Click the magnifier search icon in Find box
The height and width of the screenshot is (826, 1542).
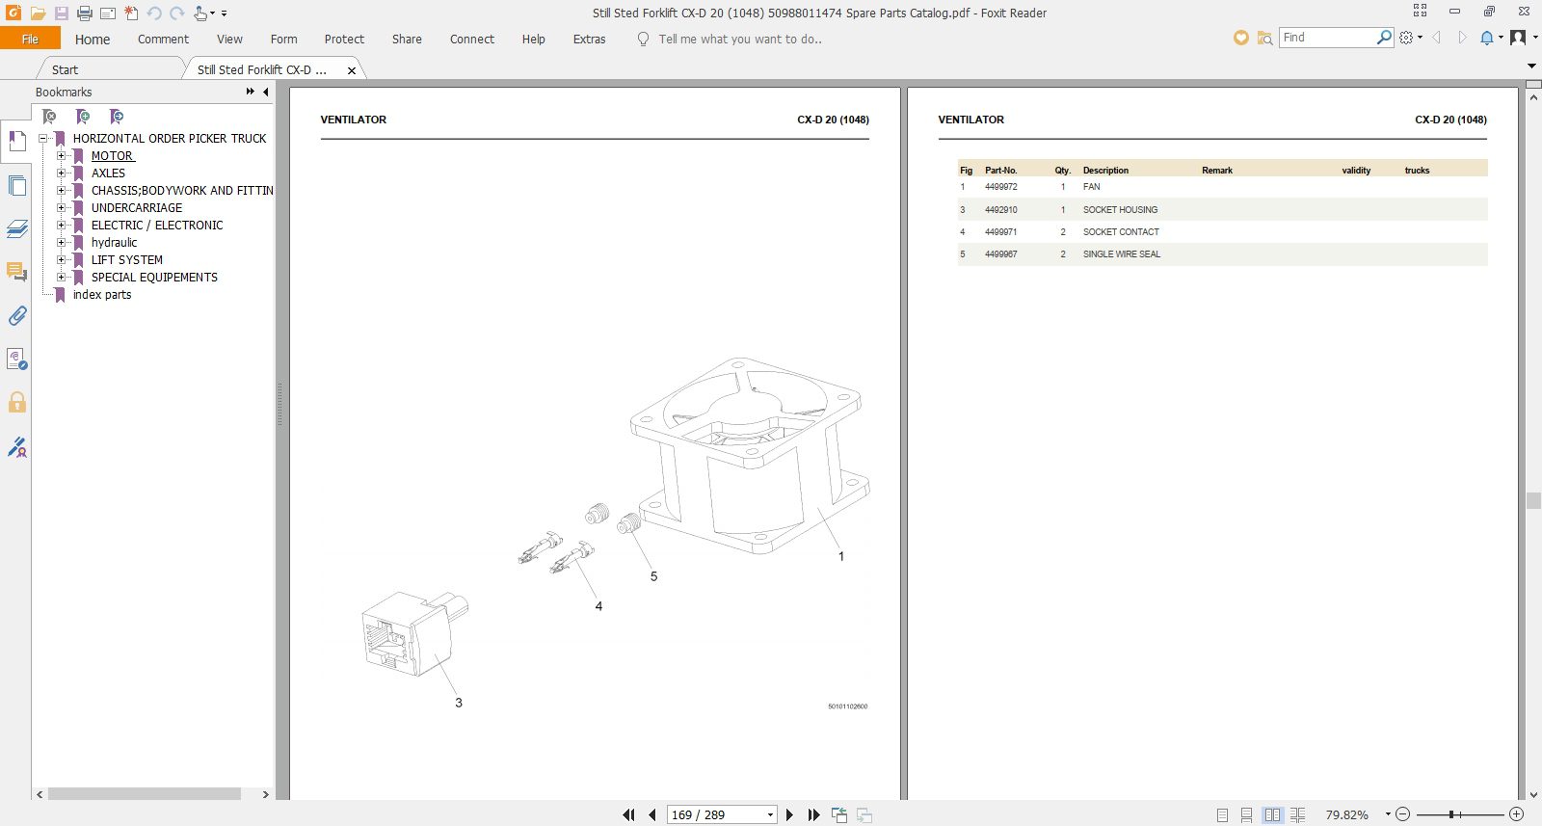(1384, 38)
